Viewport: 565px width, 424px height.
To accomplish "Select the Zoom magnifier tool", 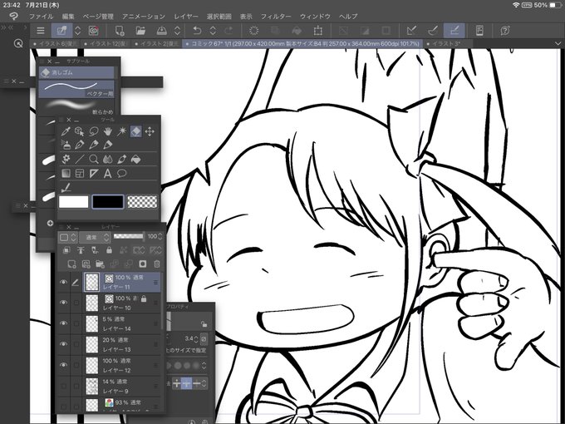I will pyautogui.click(x=94, y=159).
